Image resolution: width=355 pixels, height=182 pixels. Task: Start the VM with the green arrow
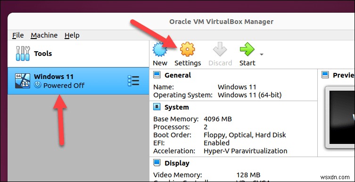(x=247, y=49)
